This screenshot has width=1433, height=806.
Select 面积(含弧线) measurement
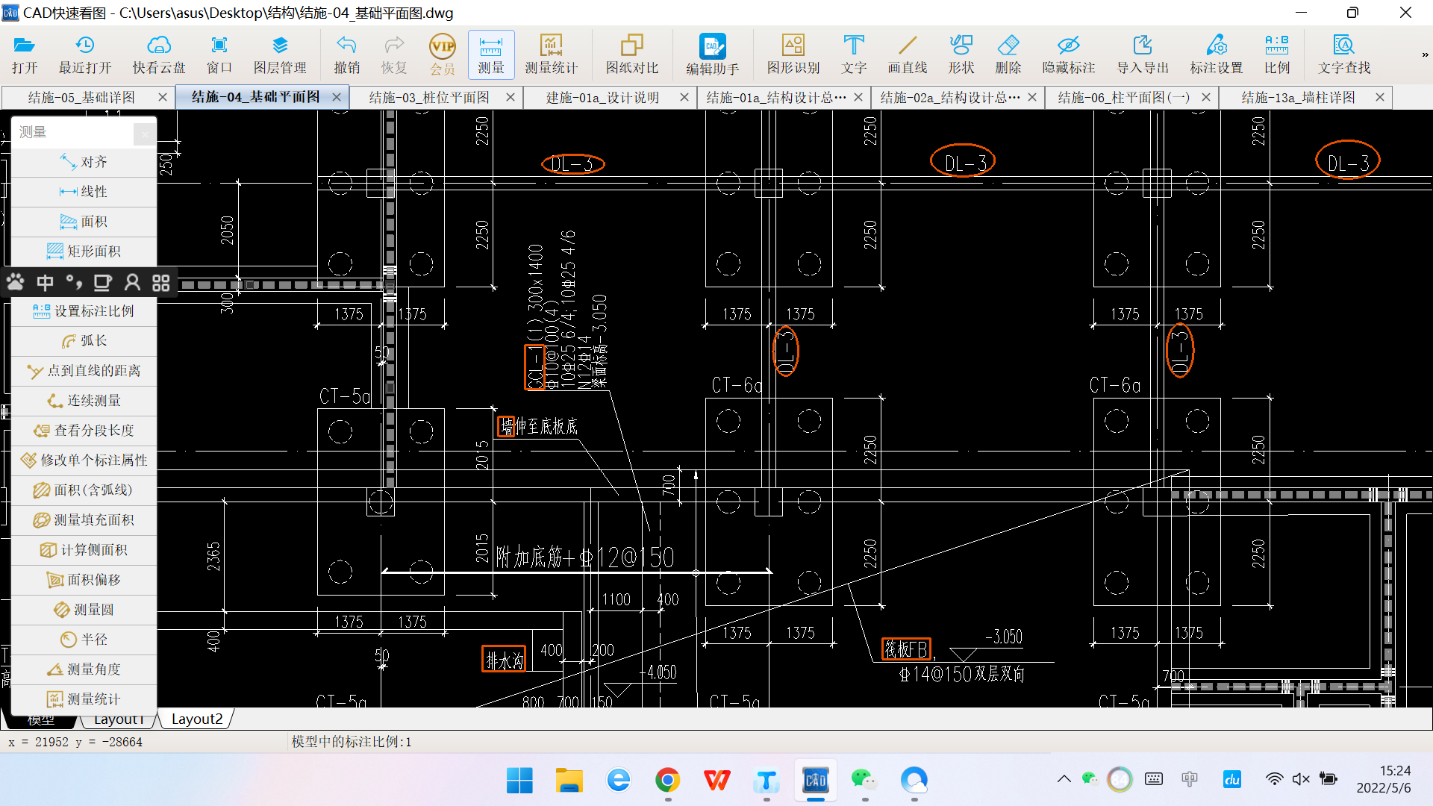pyautogui.click(x=84, y=490)
